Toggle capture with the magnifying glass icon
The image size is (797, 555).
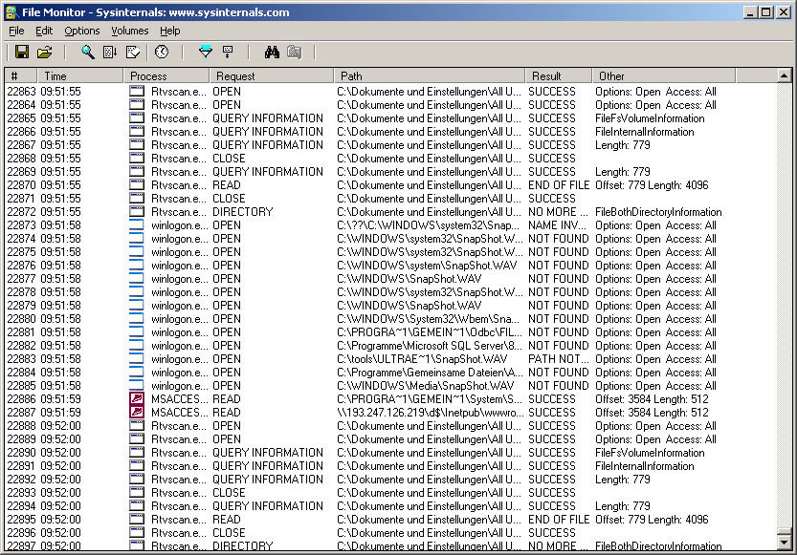pos(87,52)
